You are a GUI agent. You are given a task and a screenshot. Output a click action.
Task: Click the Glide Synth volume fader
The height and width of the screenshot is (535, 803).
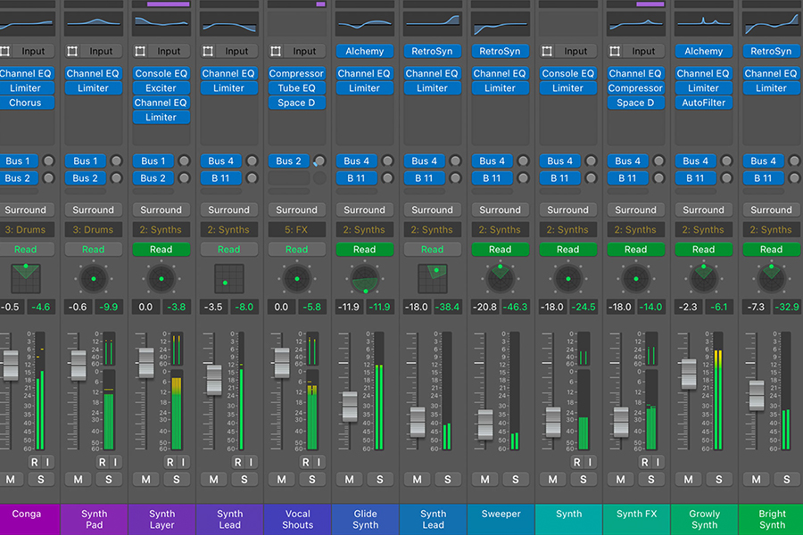click(350, 407)
